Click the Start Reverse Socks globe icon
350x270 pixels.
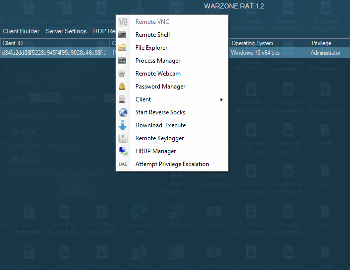point(123,112)
